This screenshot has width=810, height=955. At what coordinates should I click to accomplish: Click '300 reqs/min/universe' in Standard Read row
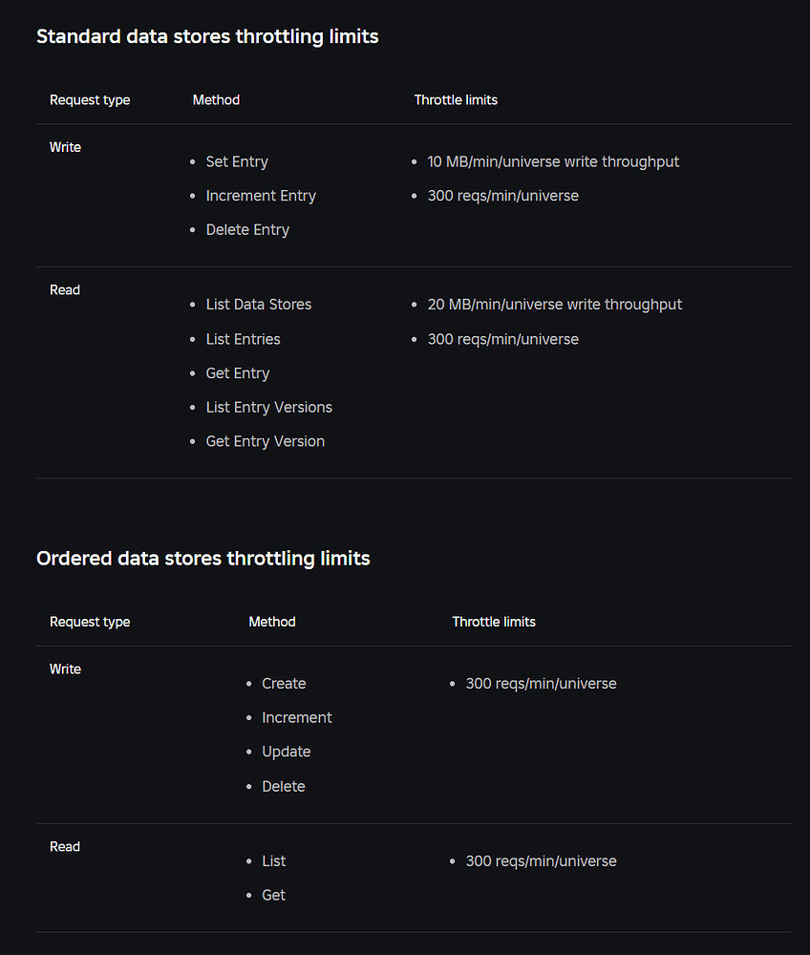pyautogui.click(x=503, y=339)
